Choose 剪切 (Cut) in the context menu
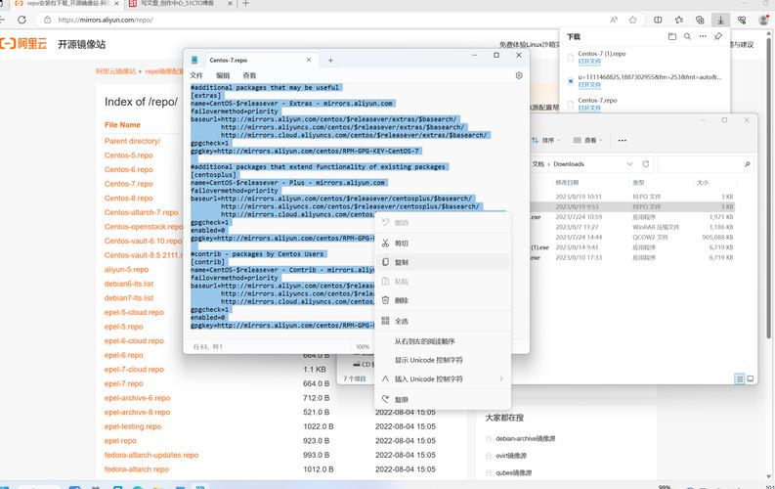775x489 pixels. coord(443,244)
